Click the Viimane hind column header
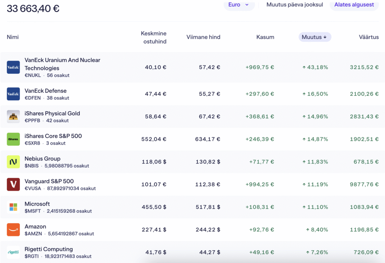 (x=203, y=37)
